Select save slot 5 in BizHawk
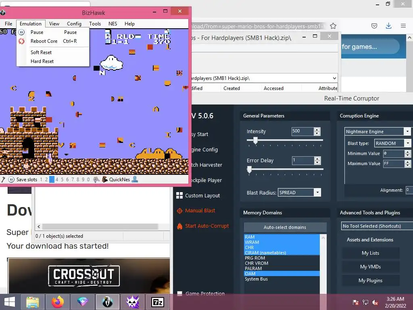The width and height of the screenshot is (413, 310). (62, 180)
